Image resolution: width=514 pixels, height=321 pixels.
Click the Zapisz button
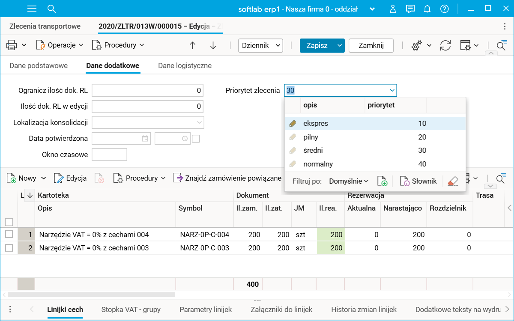pyautogui.click(x=317, y=45)
